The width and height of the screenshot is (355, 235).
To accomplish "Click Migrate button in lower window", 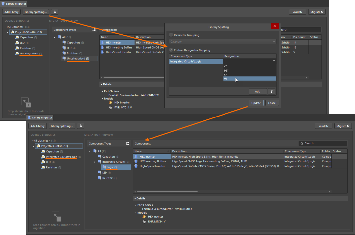I will point(343,126).
